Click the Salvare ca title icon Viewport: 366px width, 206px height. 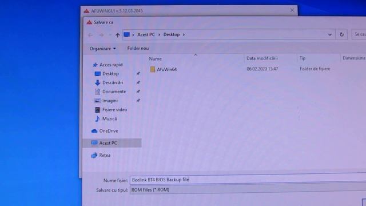tap(89, 22)
